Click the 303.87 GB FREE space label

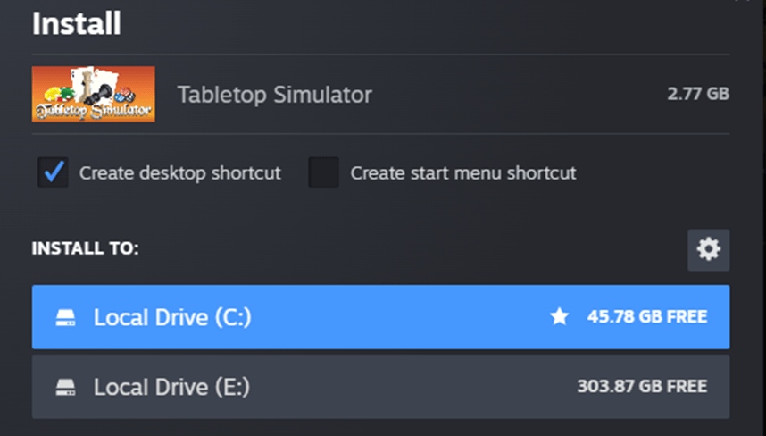[x=642, y=386]
